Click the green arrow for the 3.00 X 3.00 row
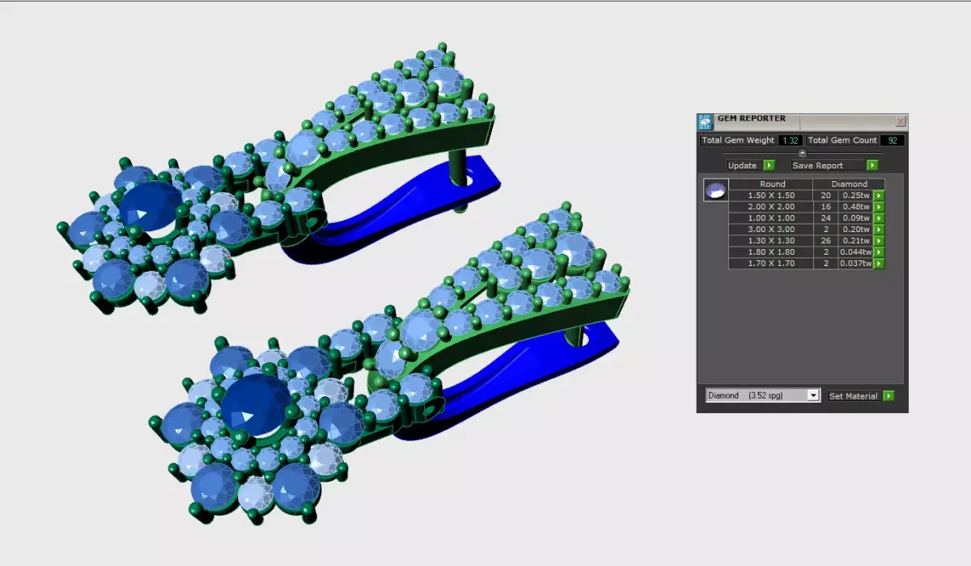This screenshot has width=971, height=566. point(879,229)
